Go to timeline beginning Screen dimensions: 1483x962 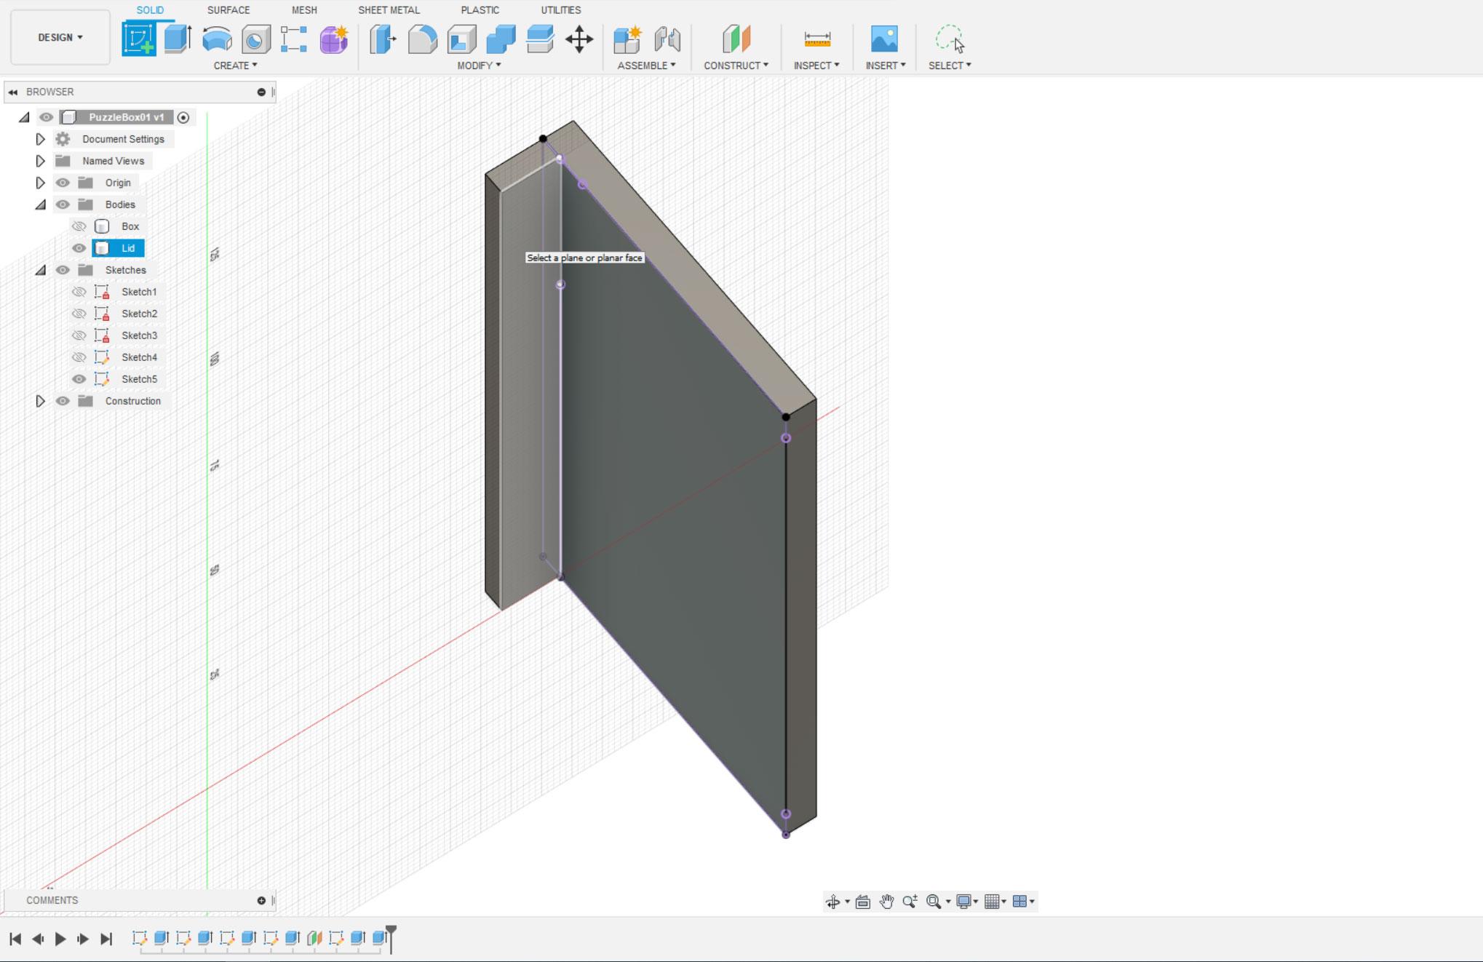point(15,939)
